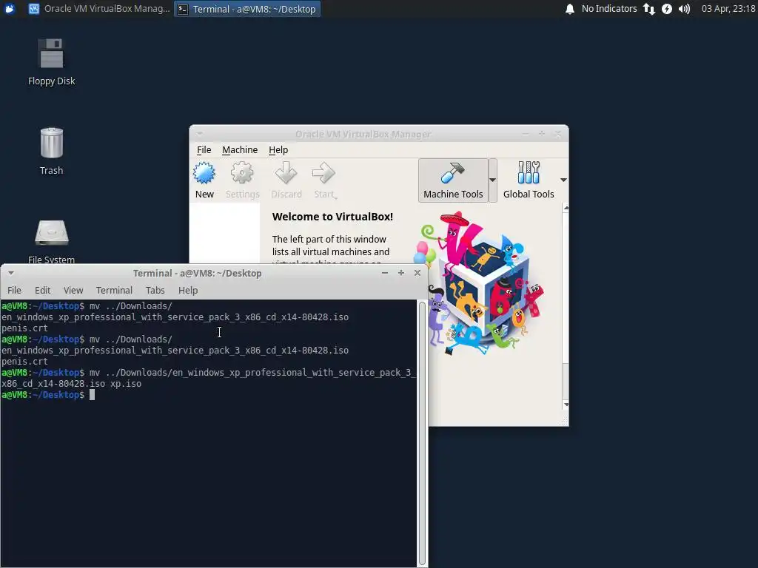Click the notification bell icon
The width and height of the screenshot is (758, 568).
(570, 9)
